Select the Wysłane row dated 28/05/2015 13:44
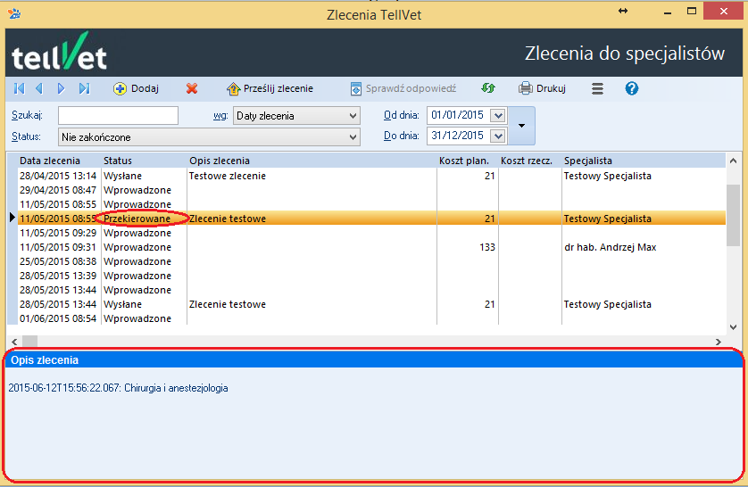This screenshot has width=748, height=487. (x=371, y=304)
